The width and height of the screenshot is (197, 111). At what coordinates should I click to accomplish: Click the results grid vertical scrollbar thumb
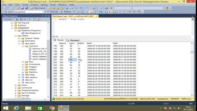pyautogui.click(x=192, y=52)
